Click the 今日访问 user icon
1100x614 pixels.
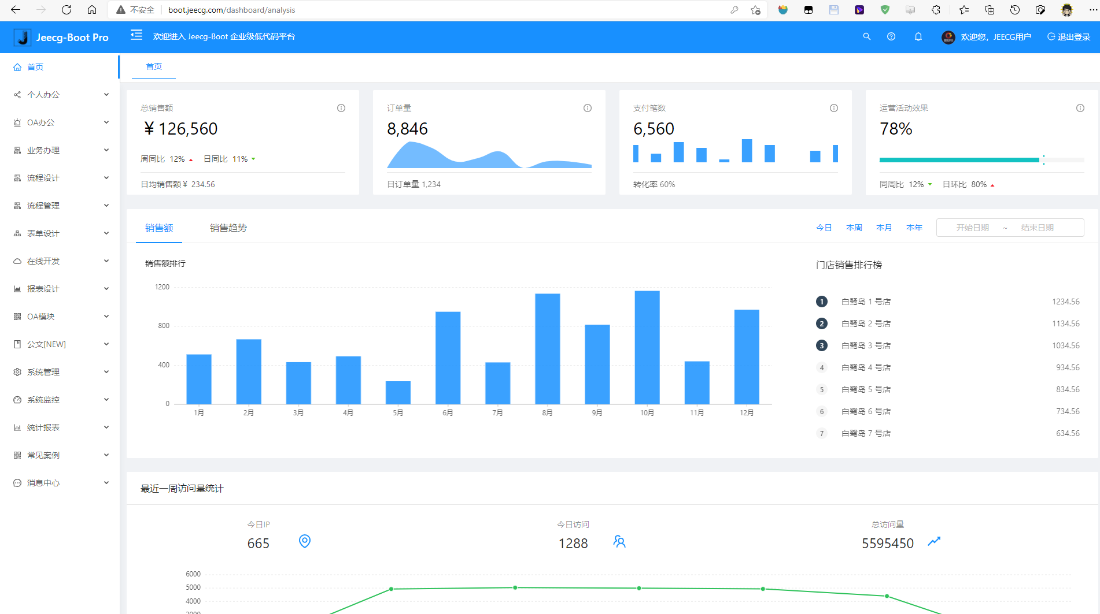[619, 541]
